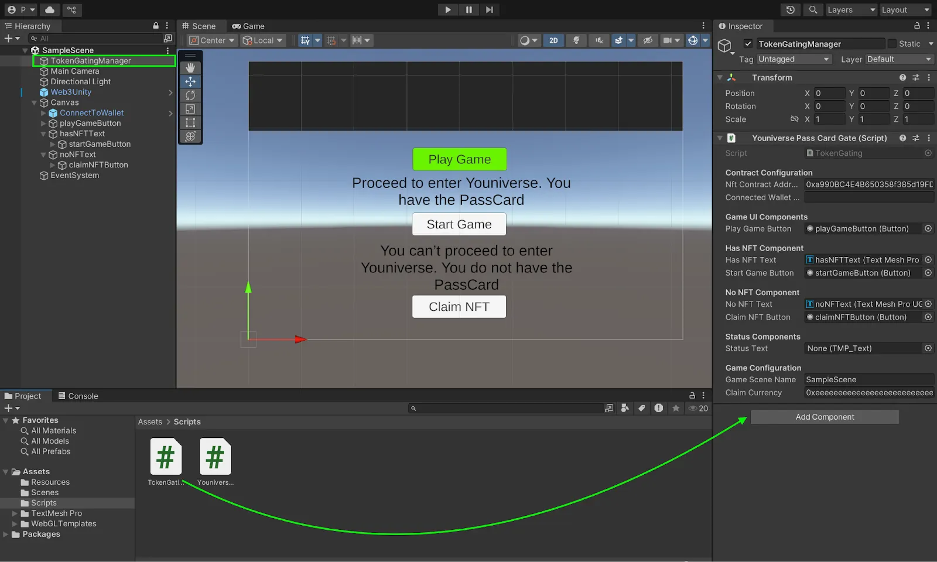Image resolution: width=937 pixels, height=562 pixels.
Task: Toggle the TokenGatingManager active checkbox
Action: 748,44
